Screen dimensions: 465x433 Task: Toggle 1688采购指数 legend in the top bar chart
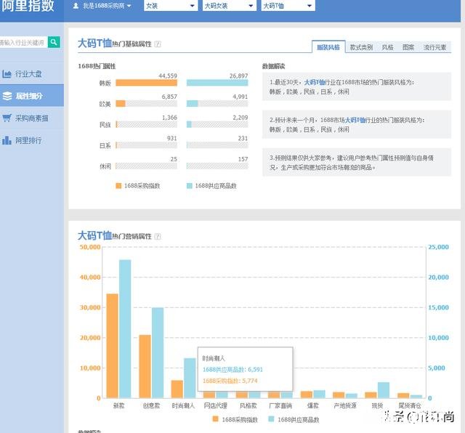(138, 186)
